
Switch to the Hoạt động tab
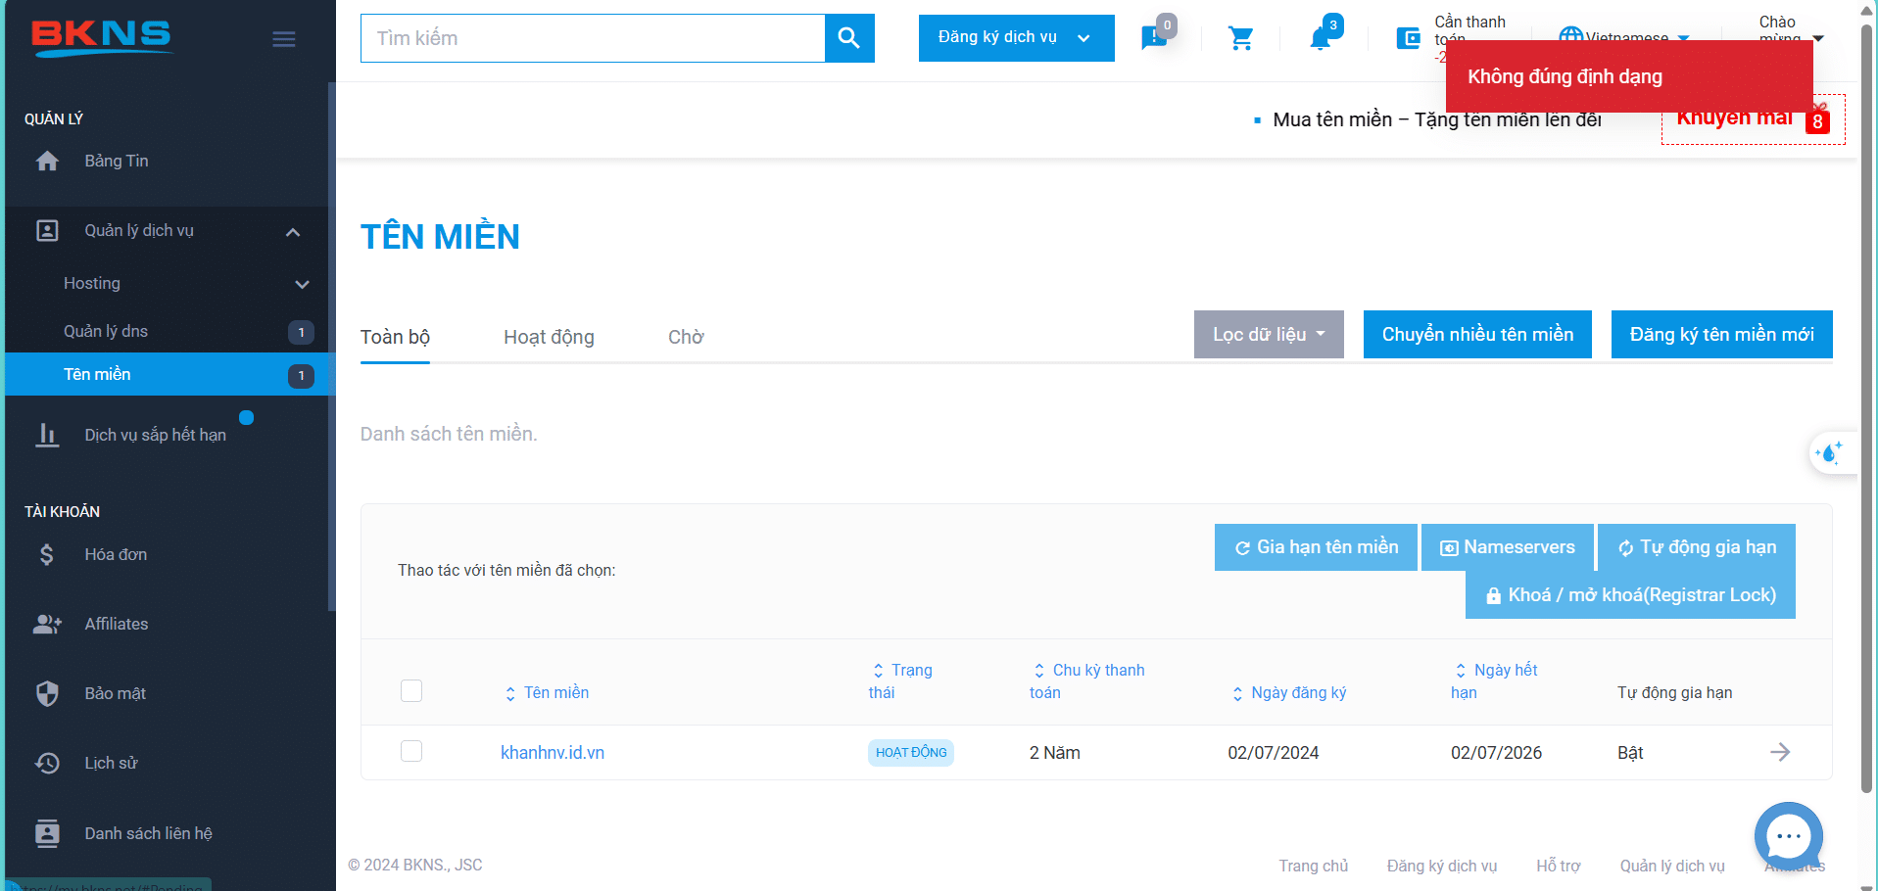click(x=548, y=336)
